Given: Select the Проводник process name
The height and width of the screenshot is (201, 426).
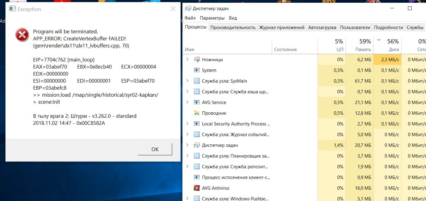Looking at the screenshot, I should [x=214, y=113].
